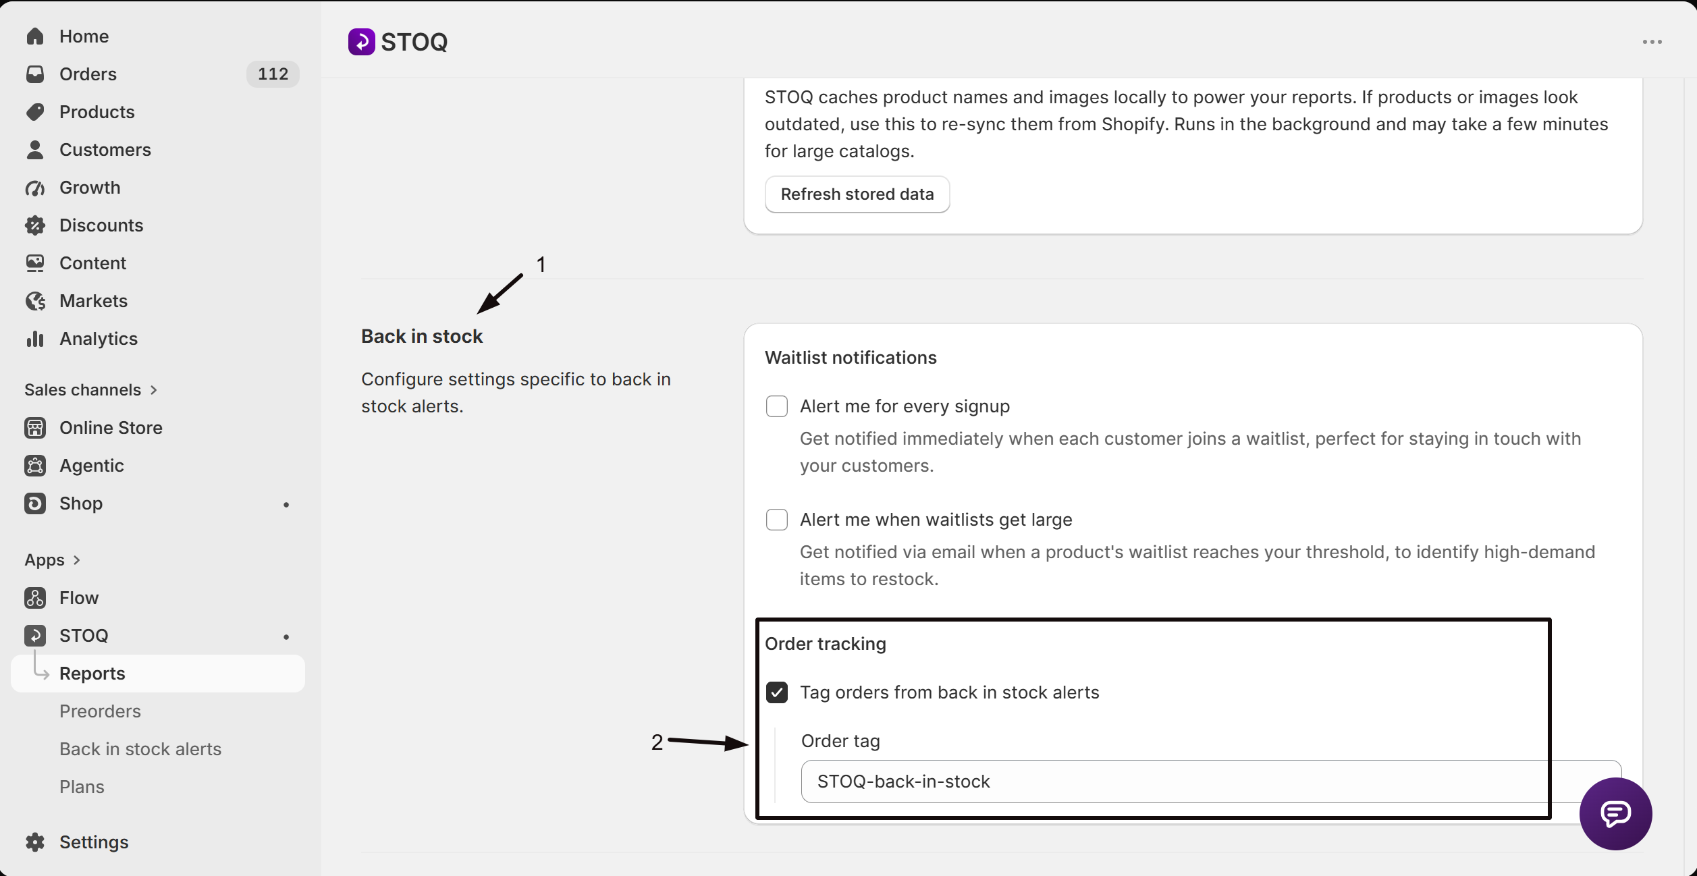Open the Markets globe icon
Image resolution: width=1697 pixels, height=876 pixels.
click(x=35, y=301)
